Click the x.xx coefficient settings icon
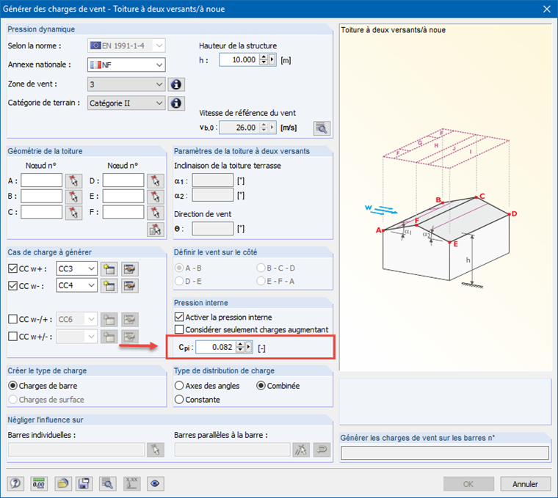Viewport: 558px width, 498px height. [131, 484]
